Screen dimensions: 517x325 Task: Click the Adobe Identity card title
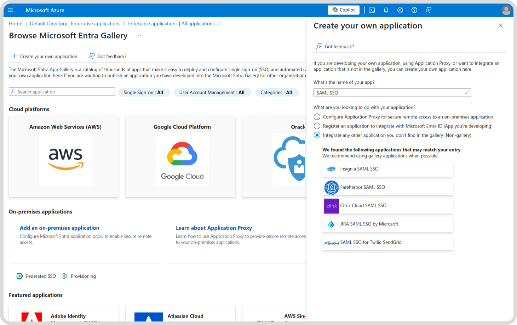68,316
